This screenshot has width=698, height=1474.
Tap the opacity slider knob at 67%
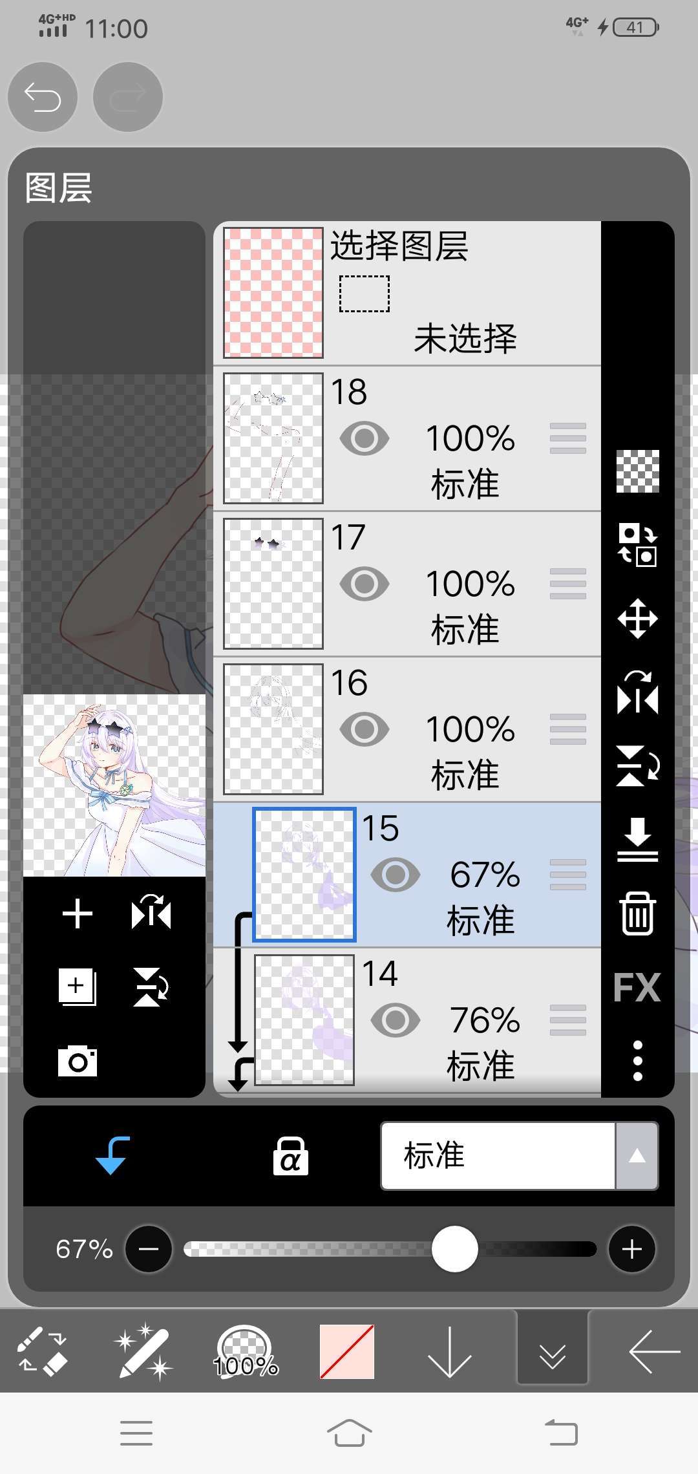click(x=455, y=1249)
